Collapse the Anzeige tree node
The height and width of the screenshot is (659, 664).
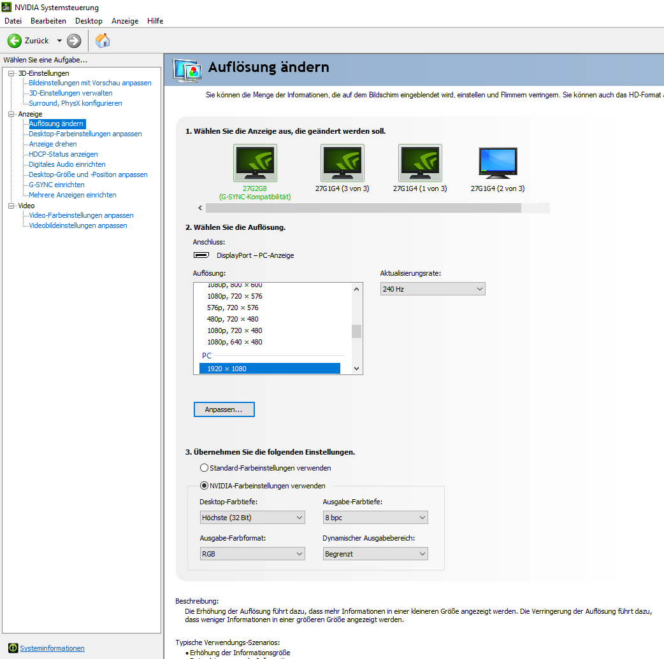point(11,114)
